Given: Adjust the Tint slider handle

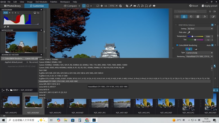Looking at the screenshot, I should (195, 40).
